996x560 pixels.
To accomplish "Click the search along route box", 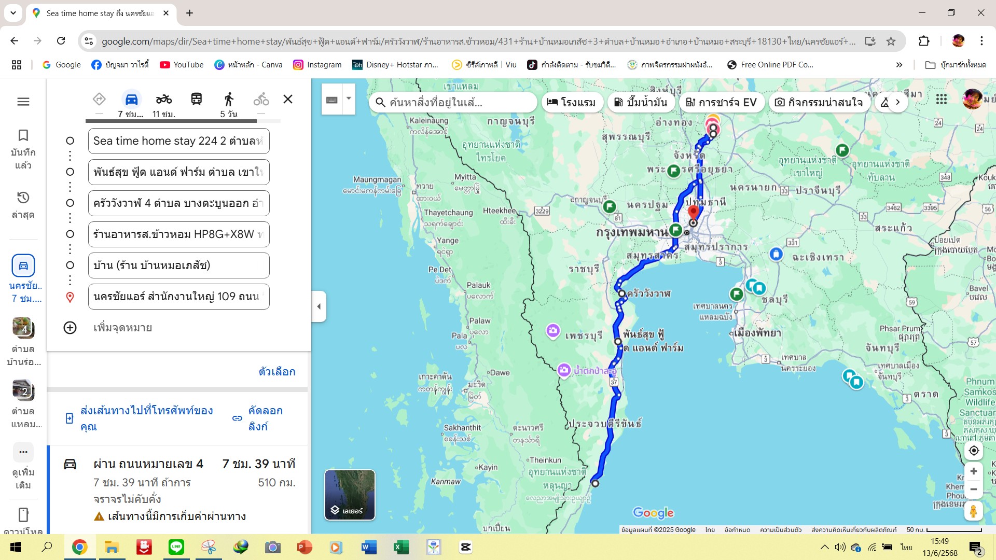I will tap(454, 102).
